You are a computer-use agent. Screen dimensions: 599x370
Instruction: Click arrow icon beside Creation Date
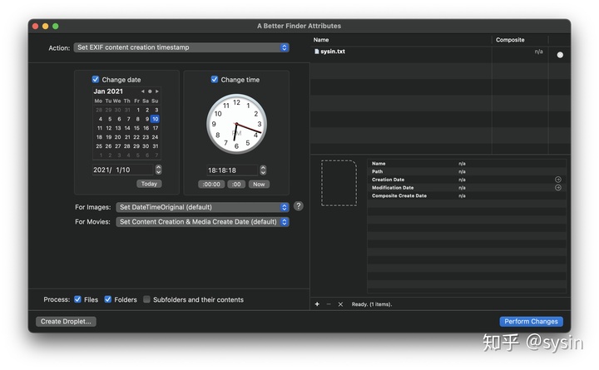coord(557,179)
